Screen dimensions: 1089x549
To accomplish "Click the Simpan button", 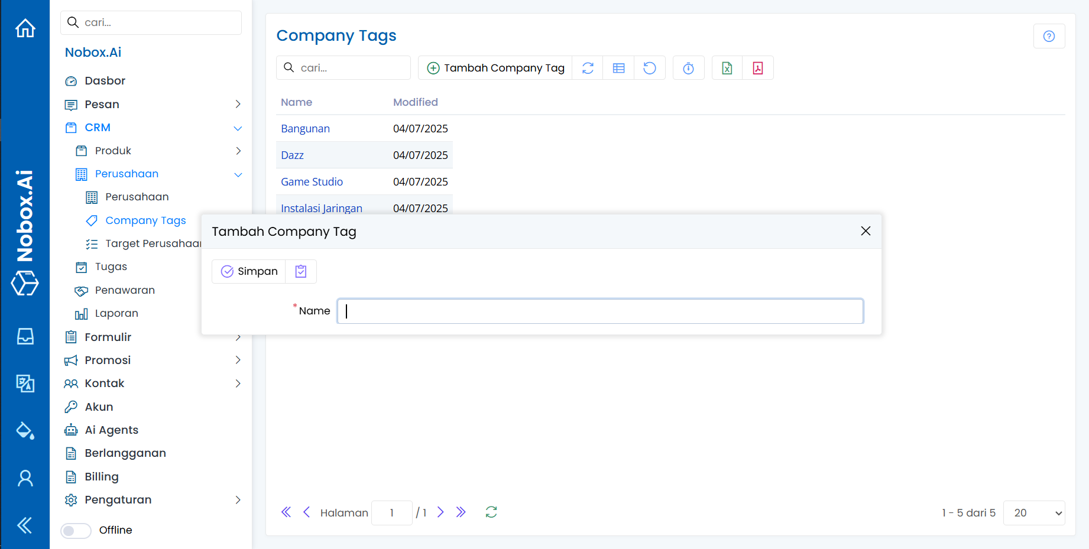I will click(249, 271).
